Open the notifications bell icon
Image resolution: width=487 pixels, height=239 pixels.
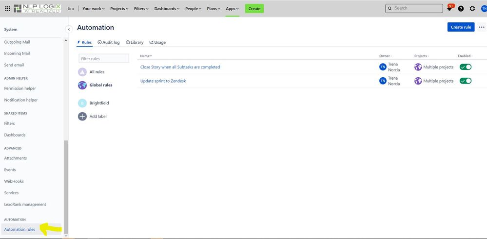(x=449, y=9)
